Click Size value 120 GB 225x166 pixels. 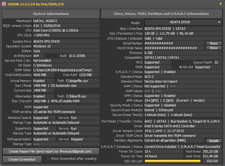(150, 34)
